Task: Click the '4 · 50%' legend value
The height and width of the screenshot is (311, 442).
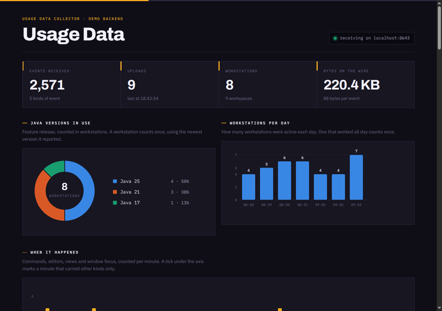Action: (x=180, y=181)
